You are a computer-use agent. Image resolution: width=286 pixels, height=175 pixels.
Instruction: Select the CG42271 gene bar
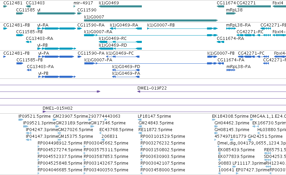(254, 6)
